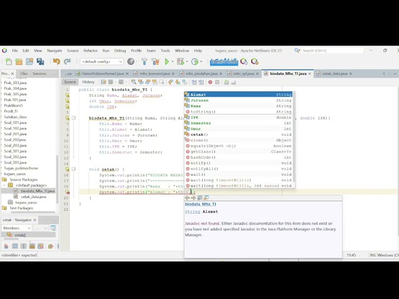Toggle Show Static Members navigator filter
Screen dimensions: 399x299
pos(24,246)
